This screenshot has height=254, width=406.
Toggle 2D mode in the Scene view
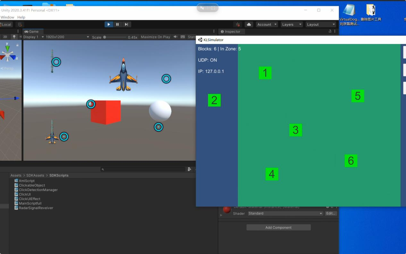4,37
